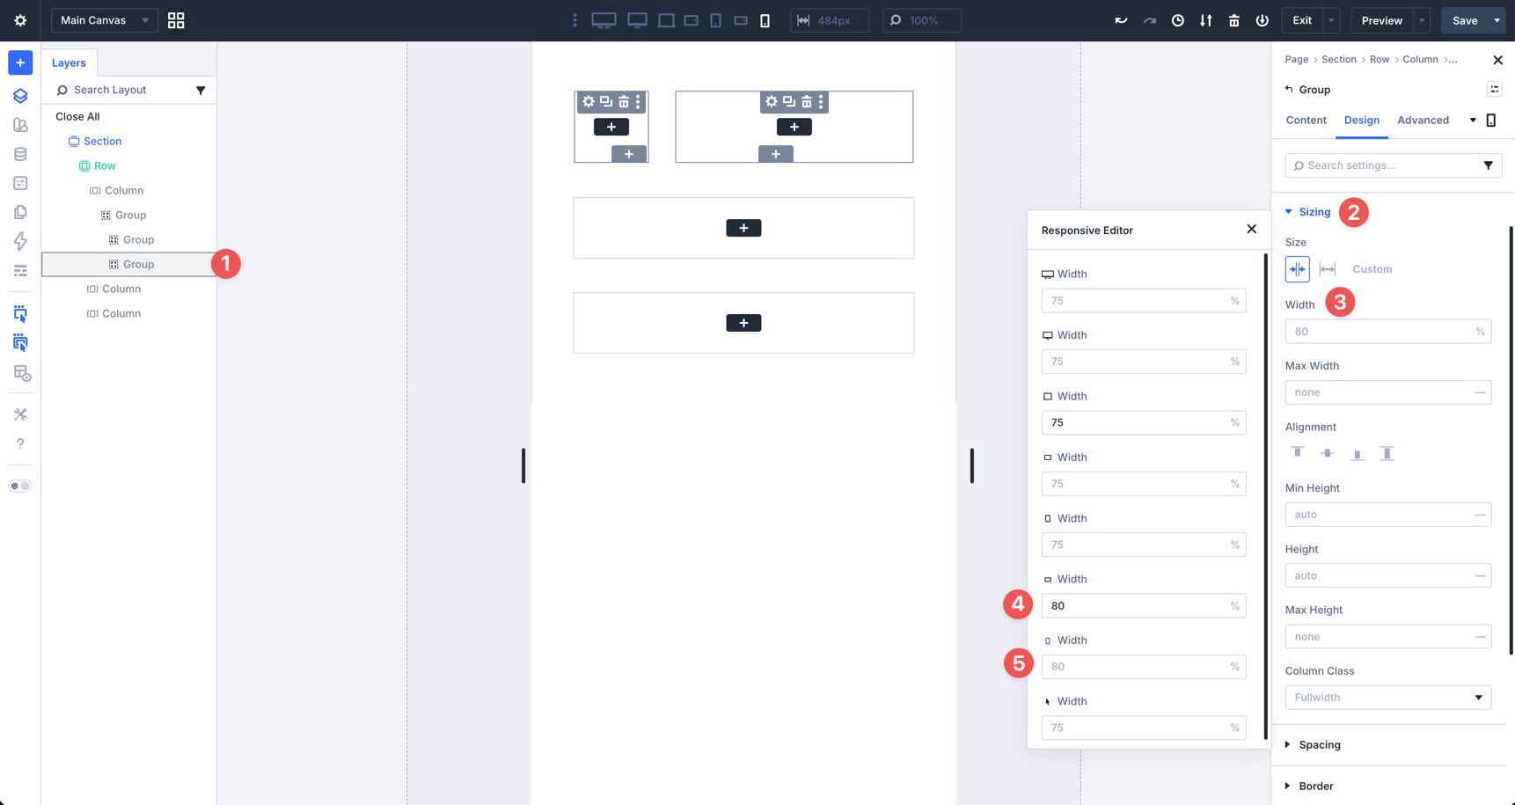Switch to phone portrait preview mode
This screenshot has width=1515, height=805.
click(765, 19)
